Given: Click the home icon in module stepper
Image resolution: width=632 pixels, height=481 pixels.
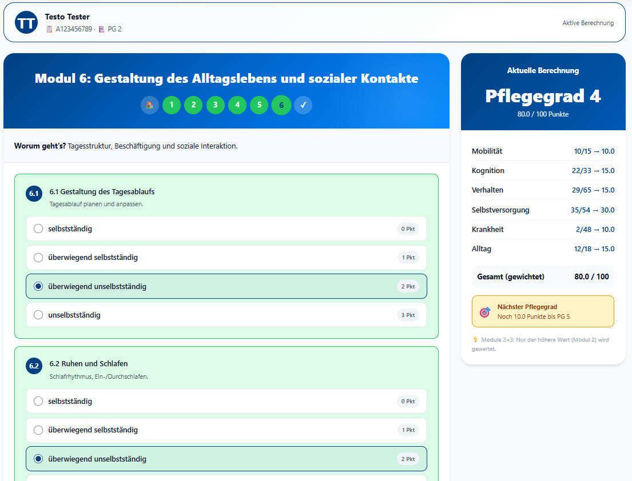Looking at the screenshot, I should click(150, 105).
